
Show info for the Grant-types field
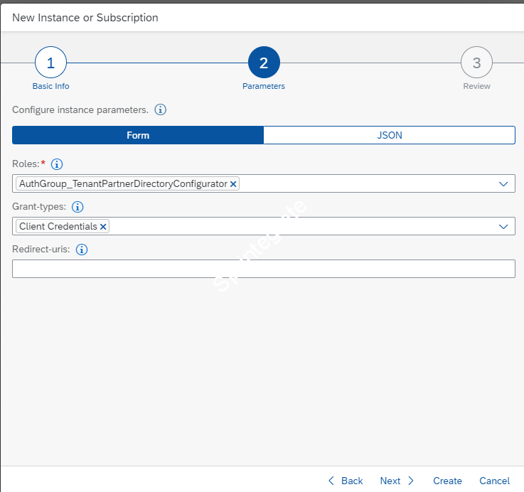click(78, 207)
